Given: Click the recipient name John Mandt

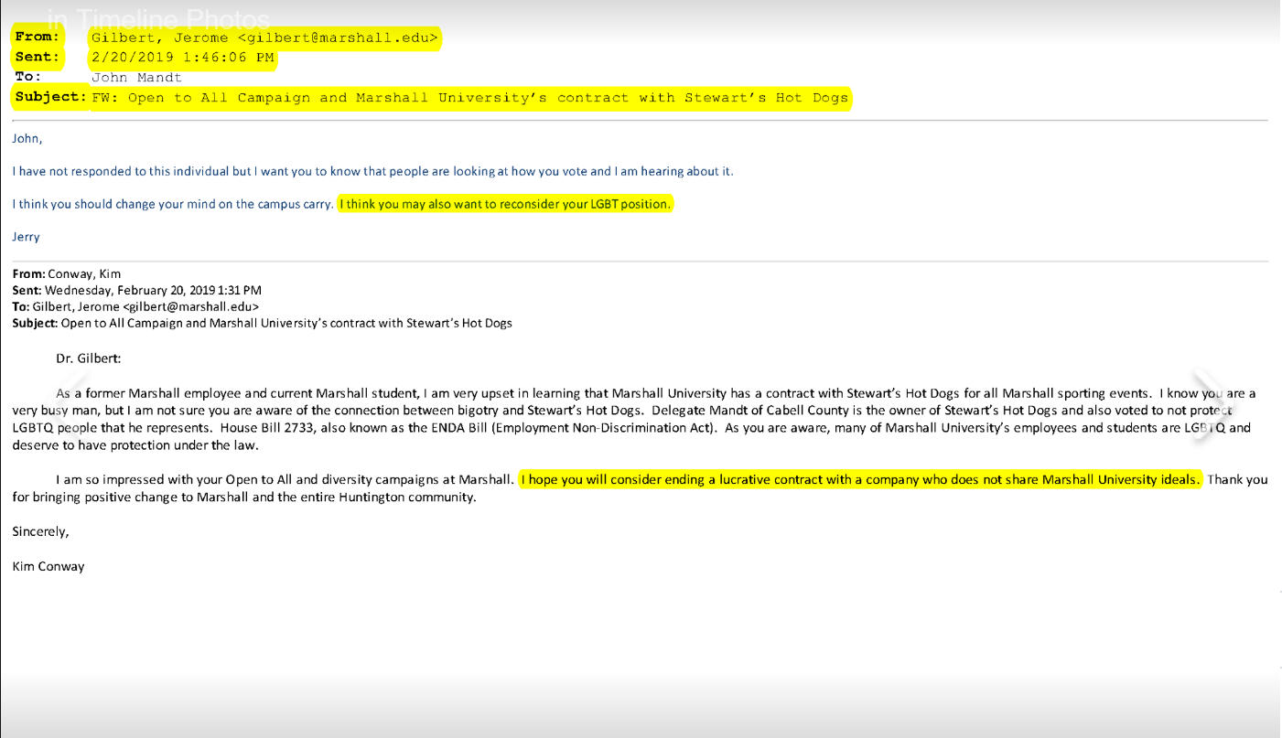Looking at the screenshot, I should pos(136,78).
